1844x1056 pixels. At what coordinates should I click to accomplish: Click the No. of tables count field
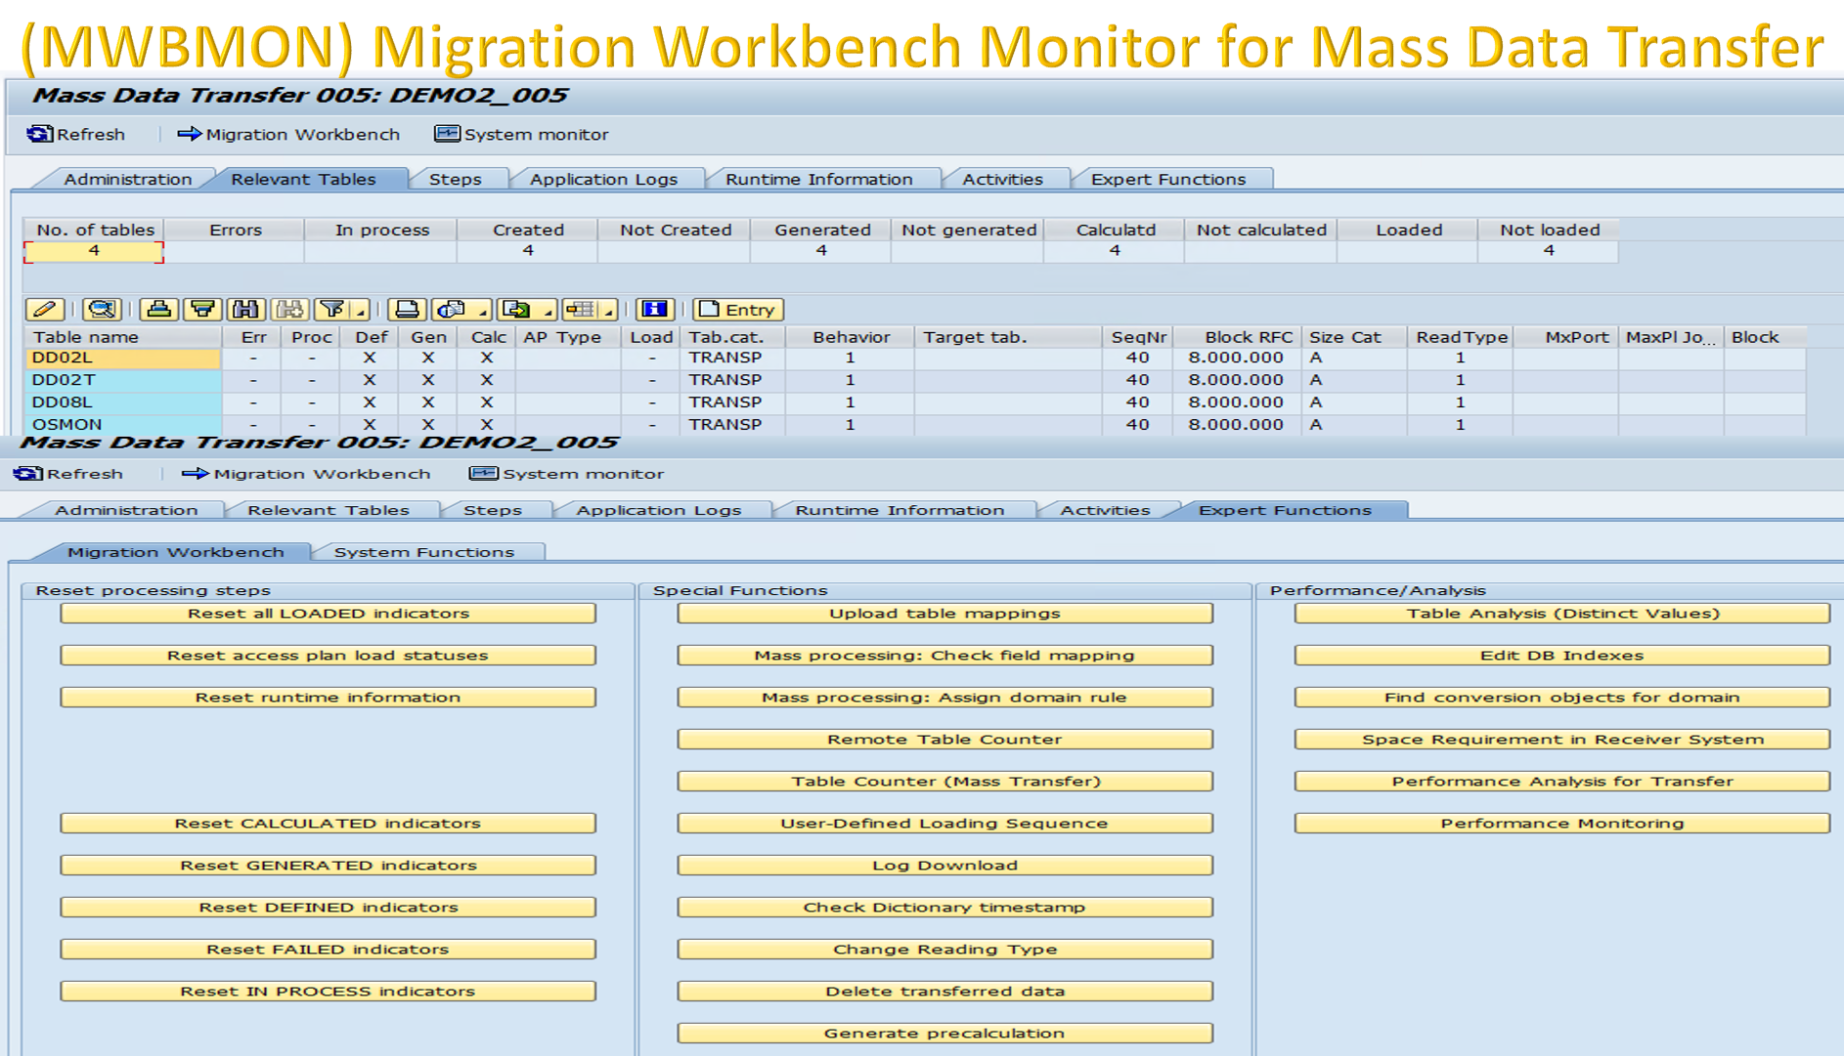[94, 251]
